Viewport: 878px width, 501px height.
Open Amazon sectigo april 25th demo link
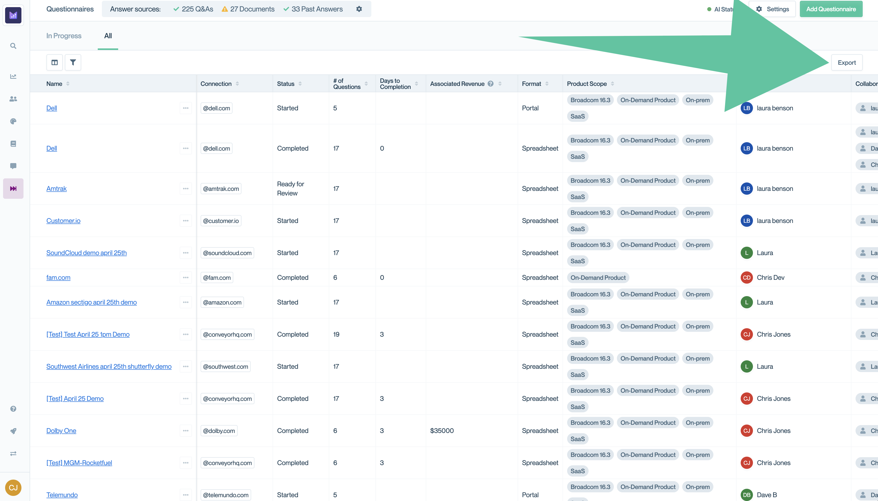[92, 302]
